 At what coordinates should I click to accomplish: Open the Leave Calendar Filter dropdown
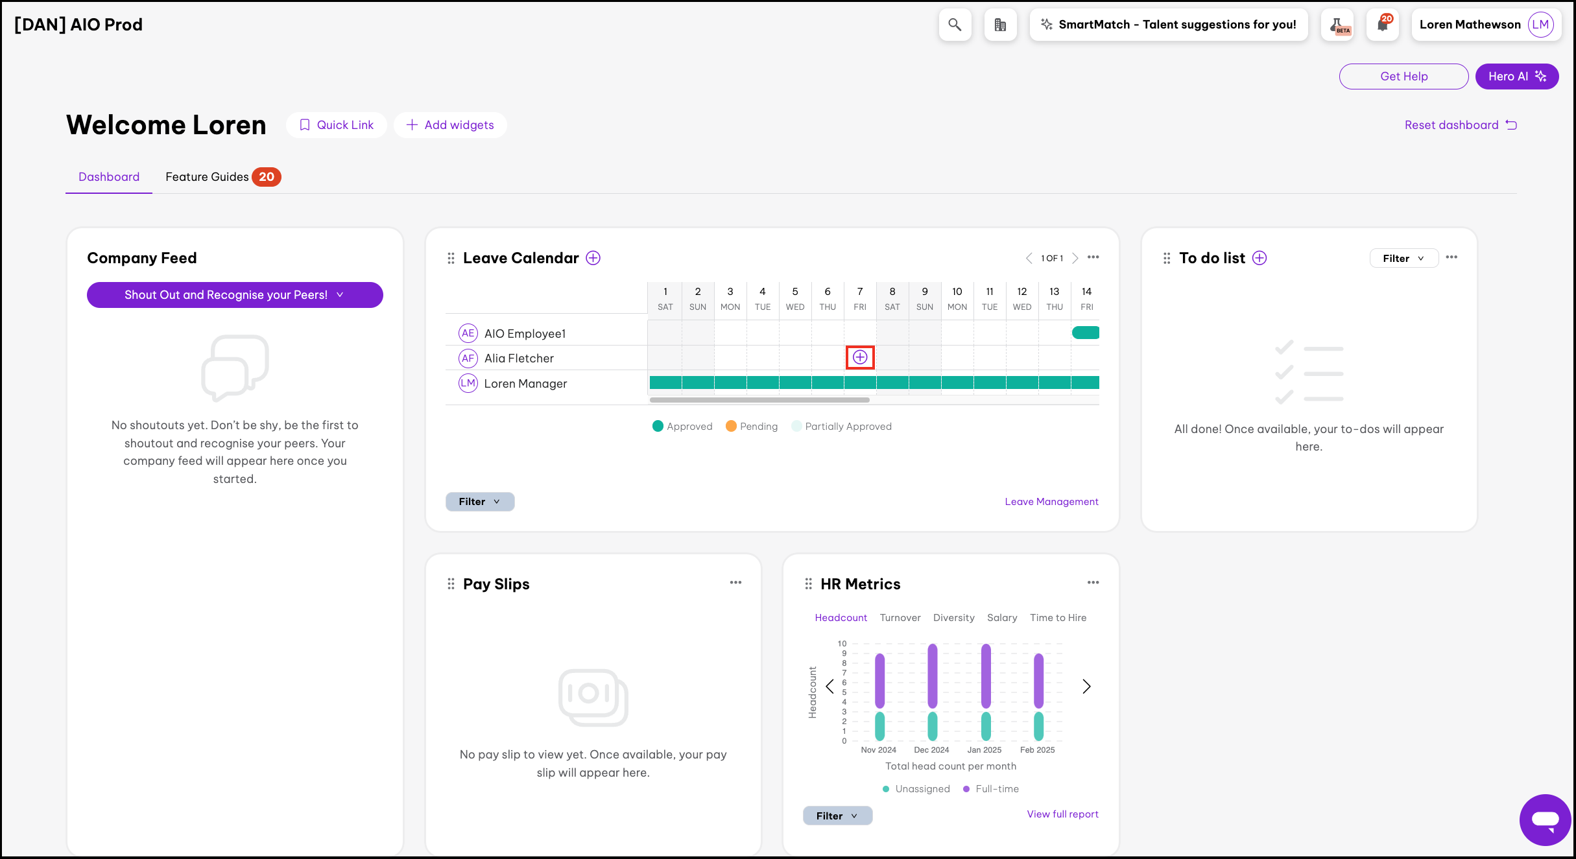coord(479,502)
